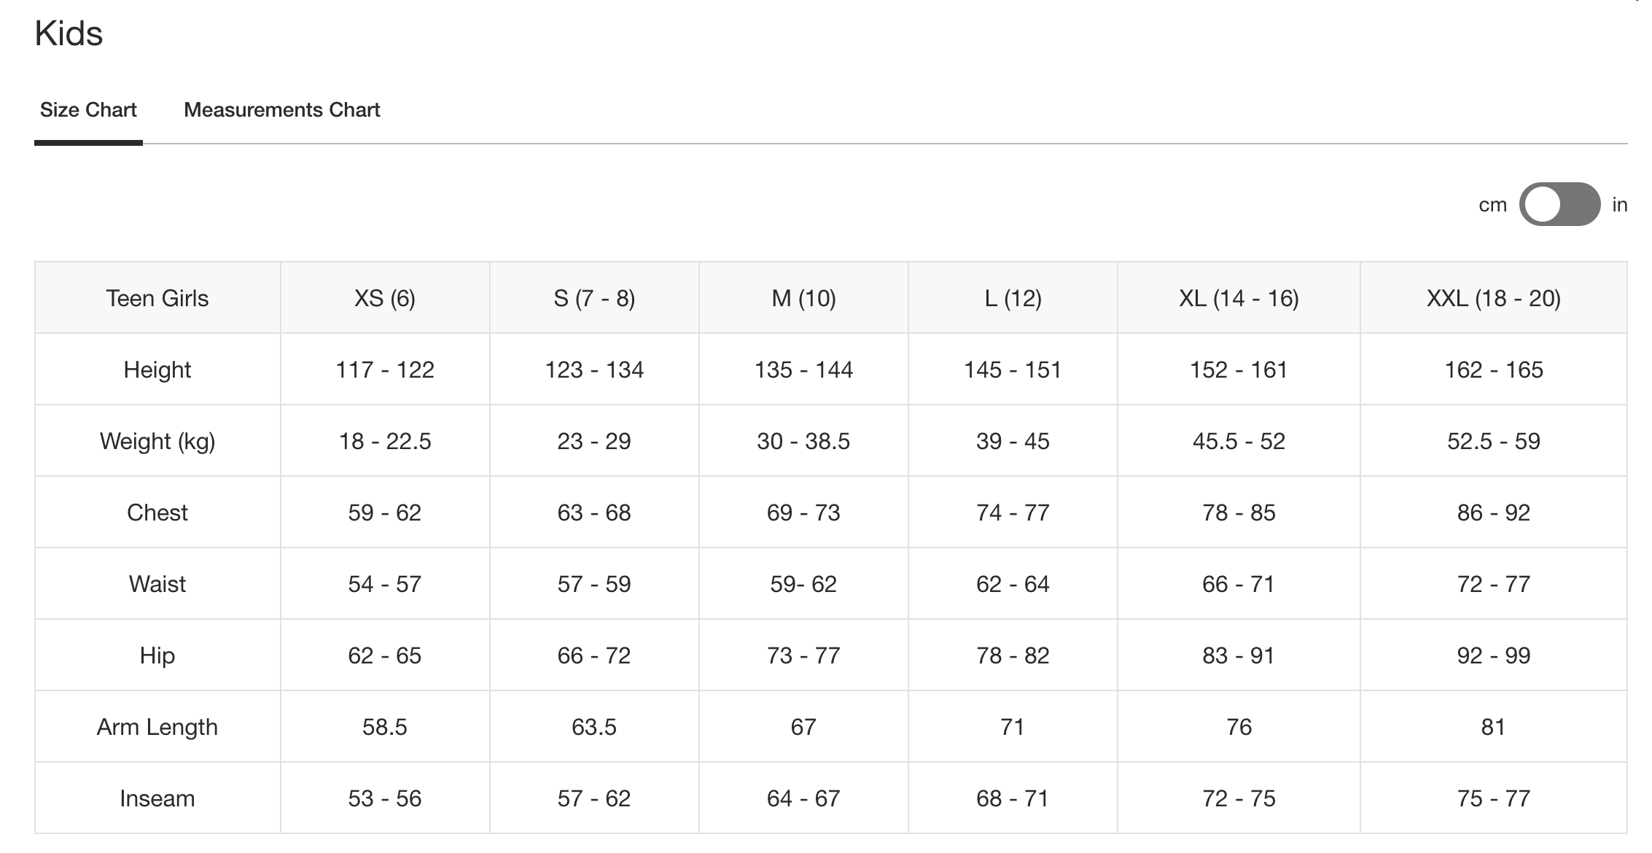Select the XL (14 - 16) column header
The height and width of the screenshot is (853, 1652).
coord(1239,298)
